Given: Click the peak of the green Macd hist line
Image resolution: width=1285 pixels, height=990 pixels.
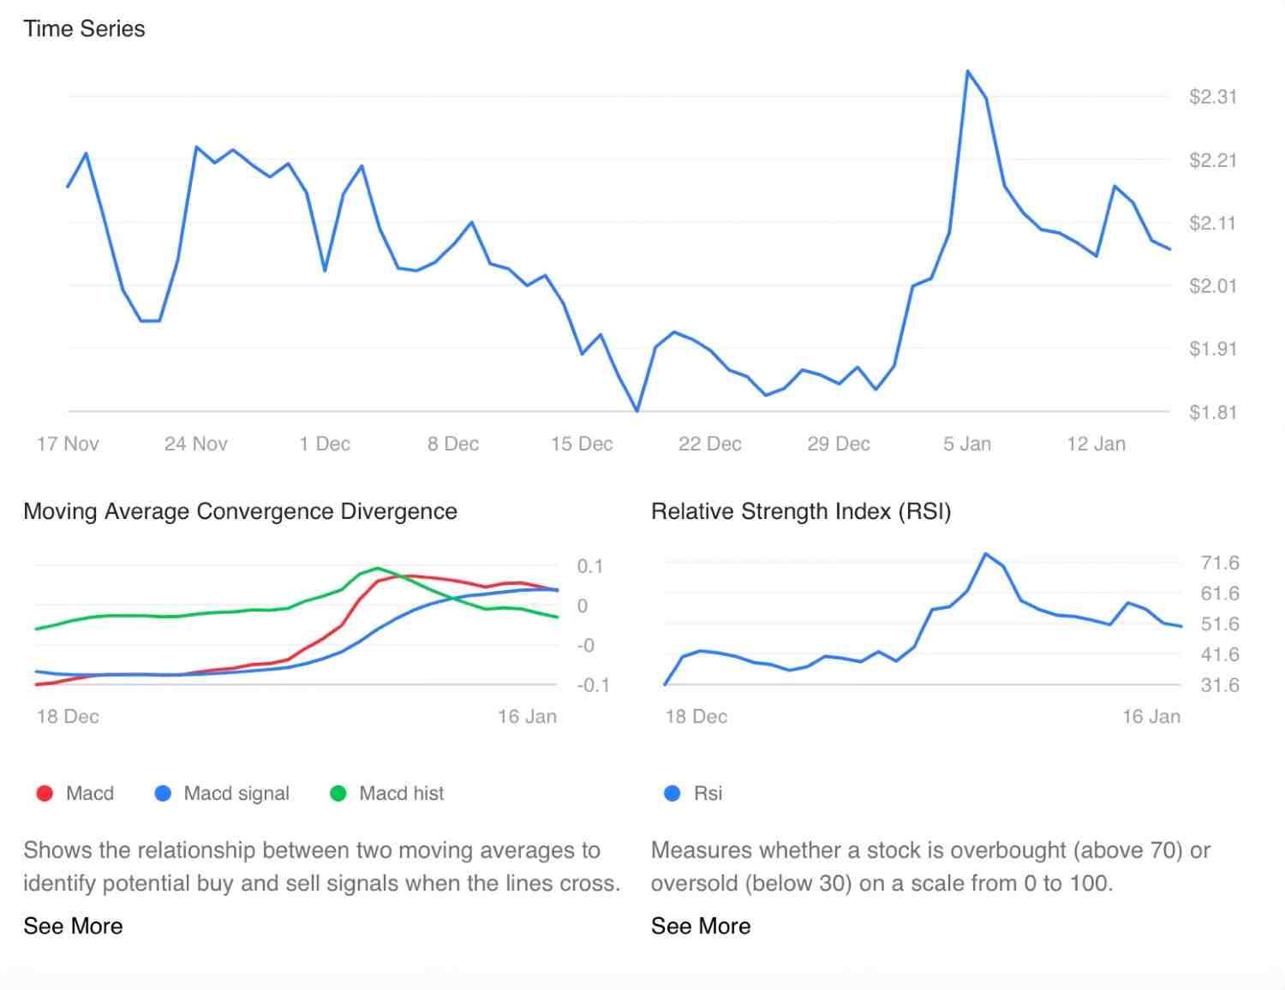Looking at the screenshot, I should [378, 568].
